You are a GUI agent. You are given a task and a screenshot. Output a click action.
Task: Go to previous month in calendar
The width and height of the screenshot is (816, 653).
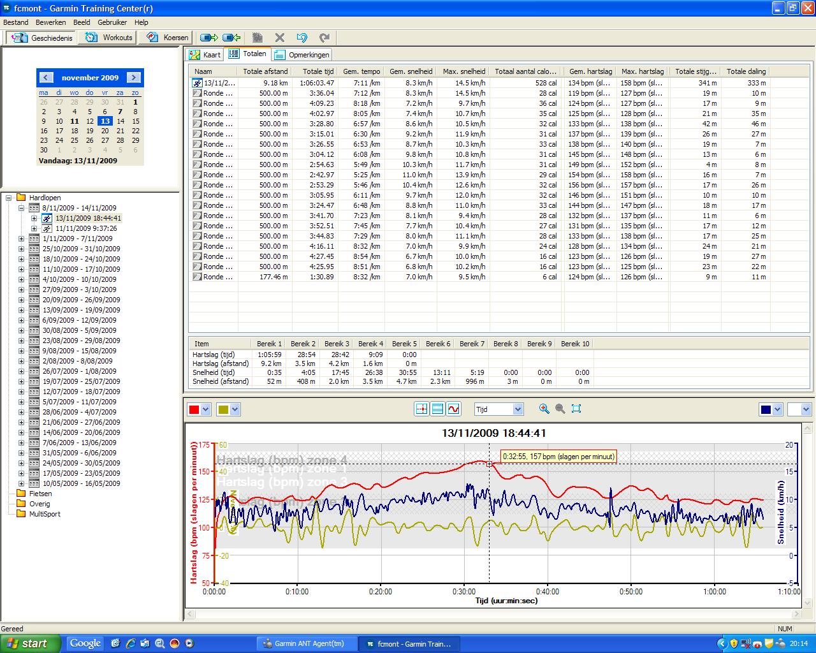(x=45, y=77)
